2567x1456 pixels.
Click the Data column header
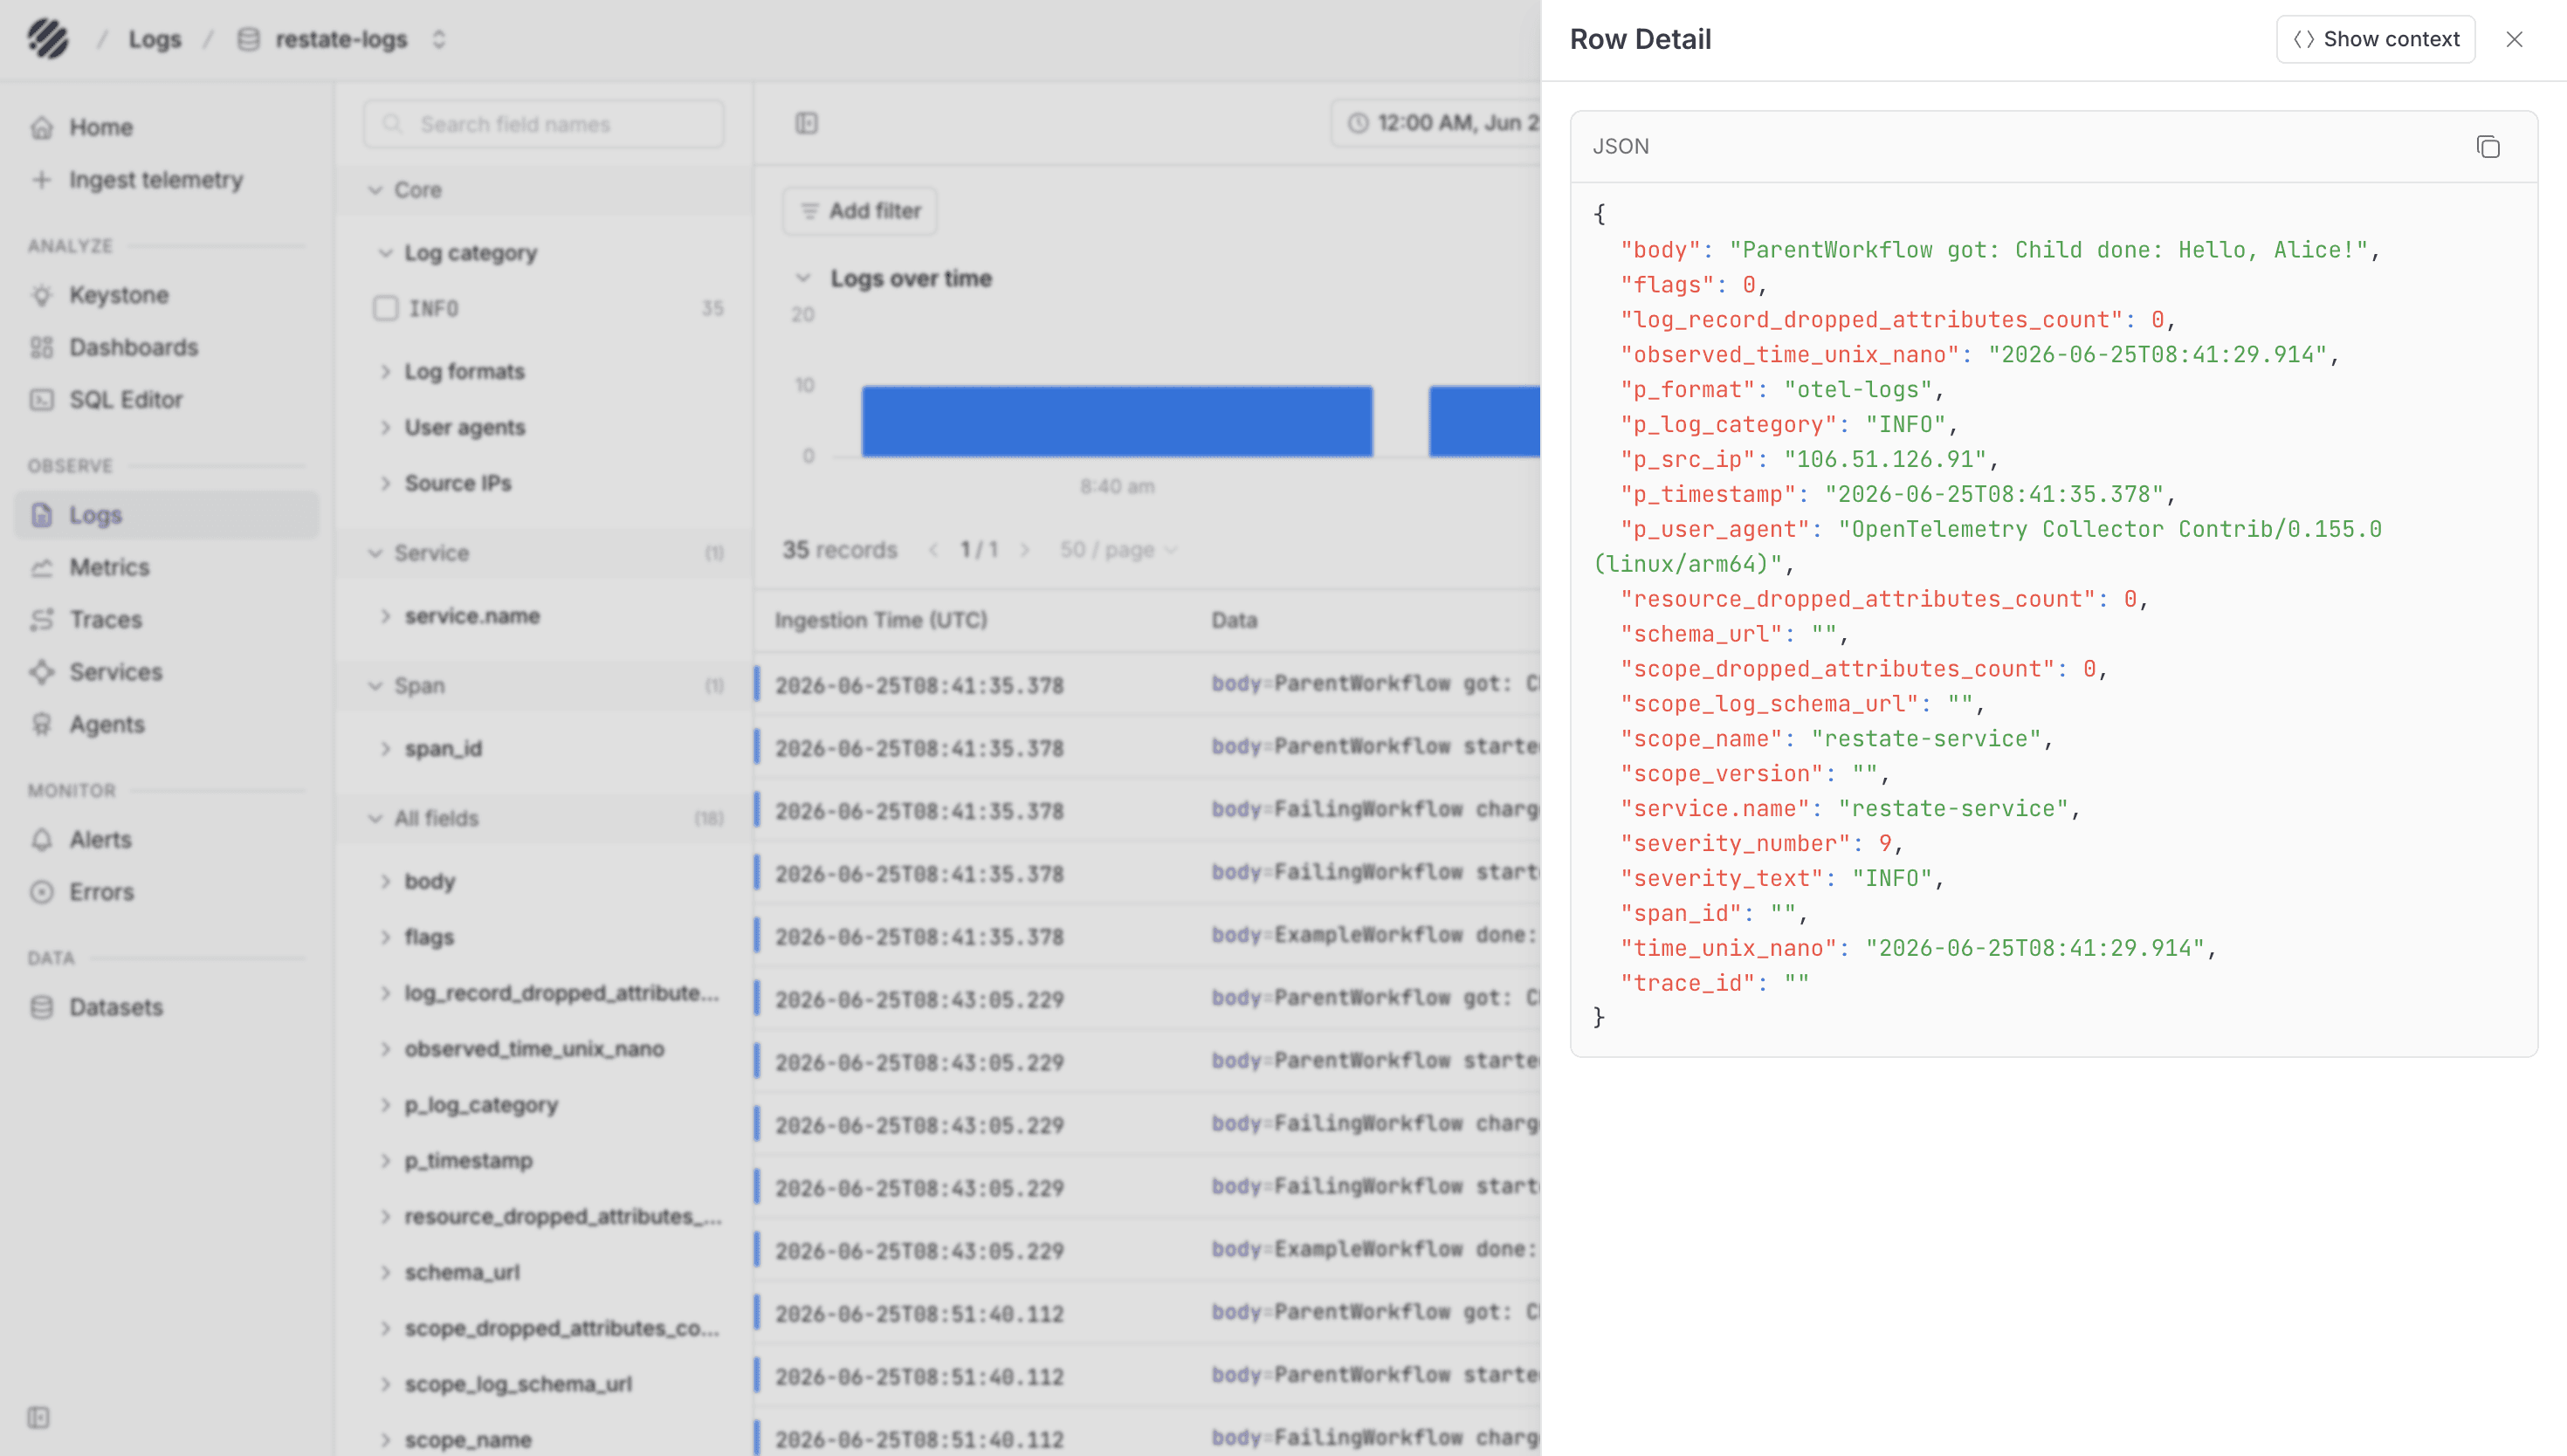1234,620
